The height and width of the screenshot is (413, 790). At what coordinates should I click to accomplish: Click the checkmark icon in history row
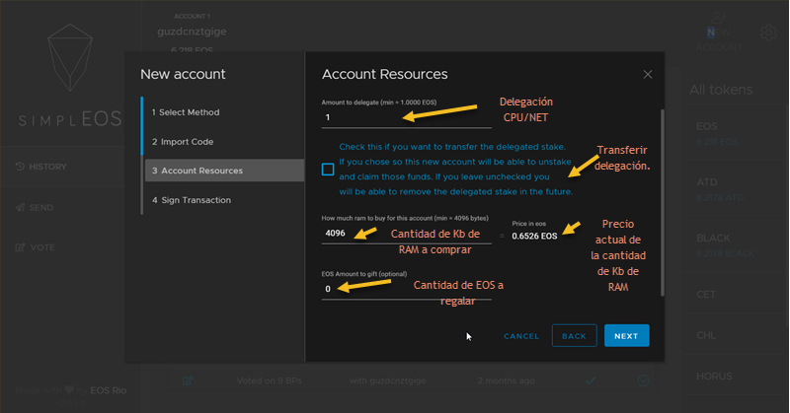pyautogui.click(x=591, y=380)
